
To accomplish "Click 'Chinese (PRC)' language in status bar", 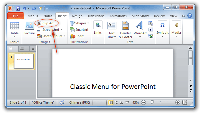I will (80, 102).
